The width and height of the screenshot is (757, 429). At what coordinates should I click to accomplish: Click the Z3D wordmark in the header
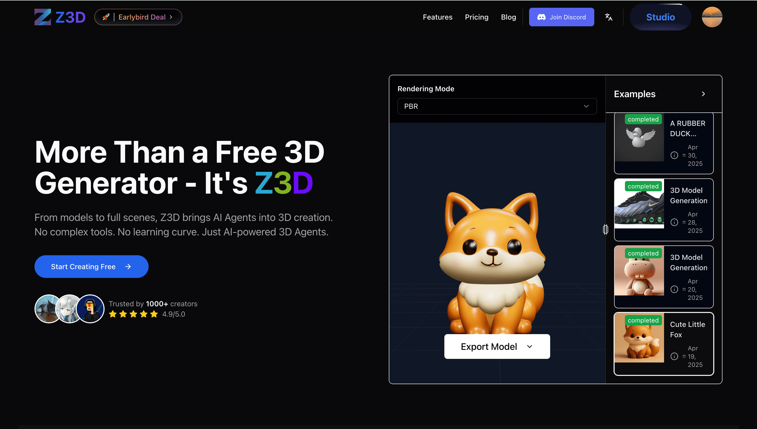click(x=71, y=17)
